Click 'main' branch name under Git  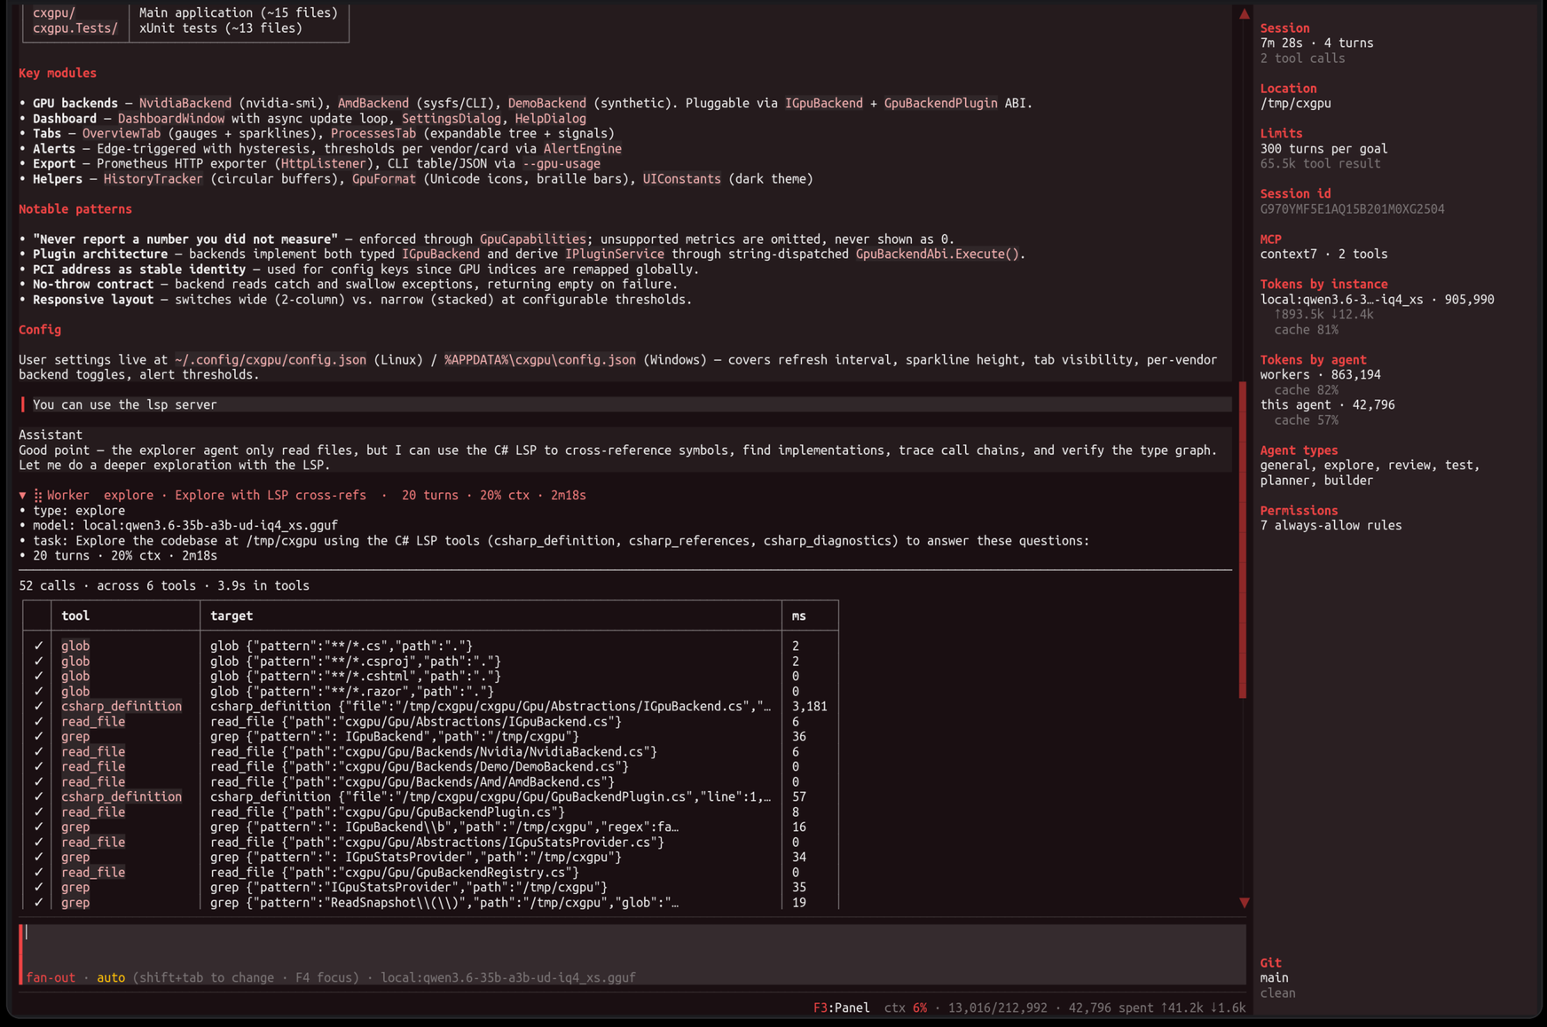(x=1274, y=977)
